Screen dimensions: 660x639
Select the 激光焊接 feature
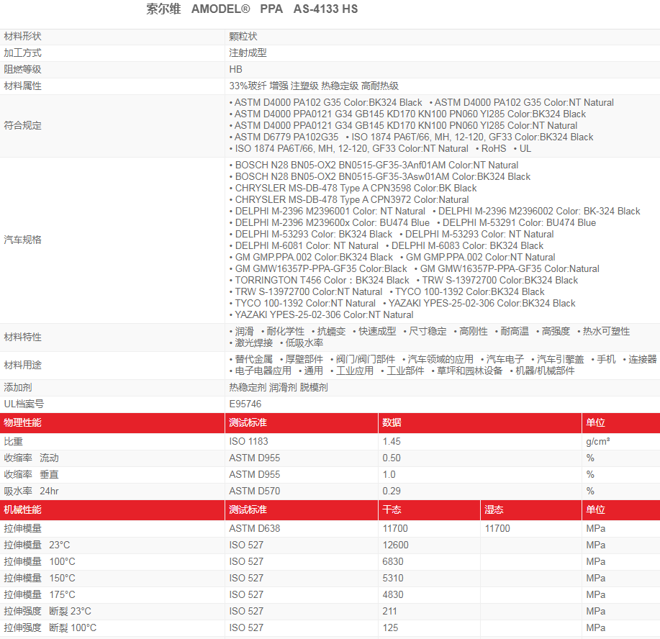coord(254,343)
